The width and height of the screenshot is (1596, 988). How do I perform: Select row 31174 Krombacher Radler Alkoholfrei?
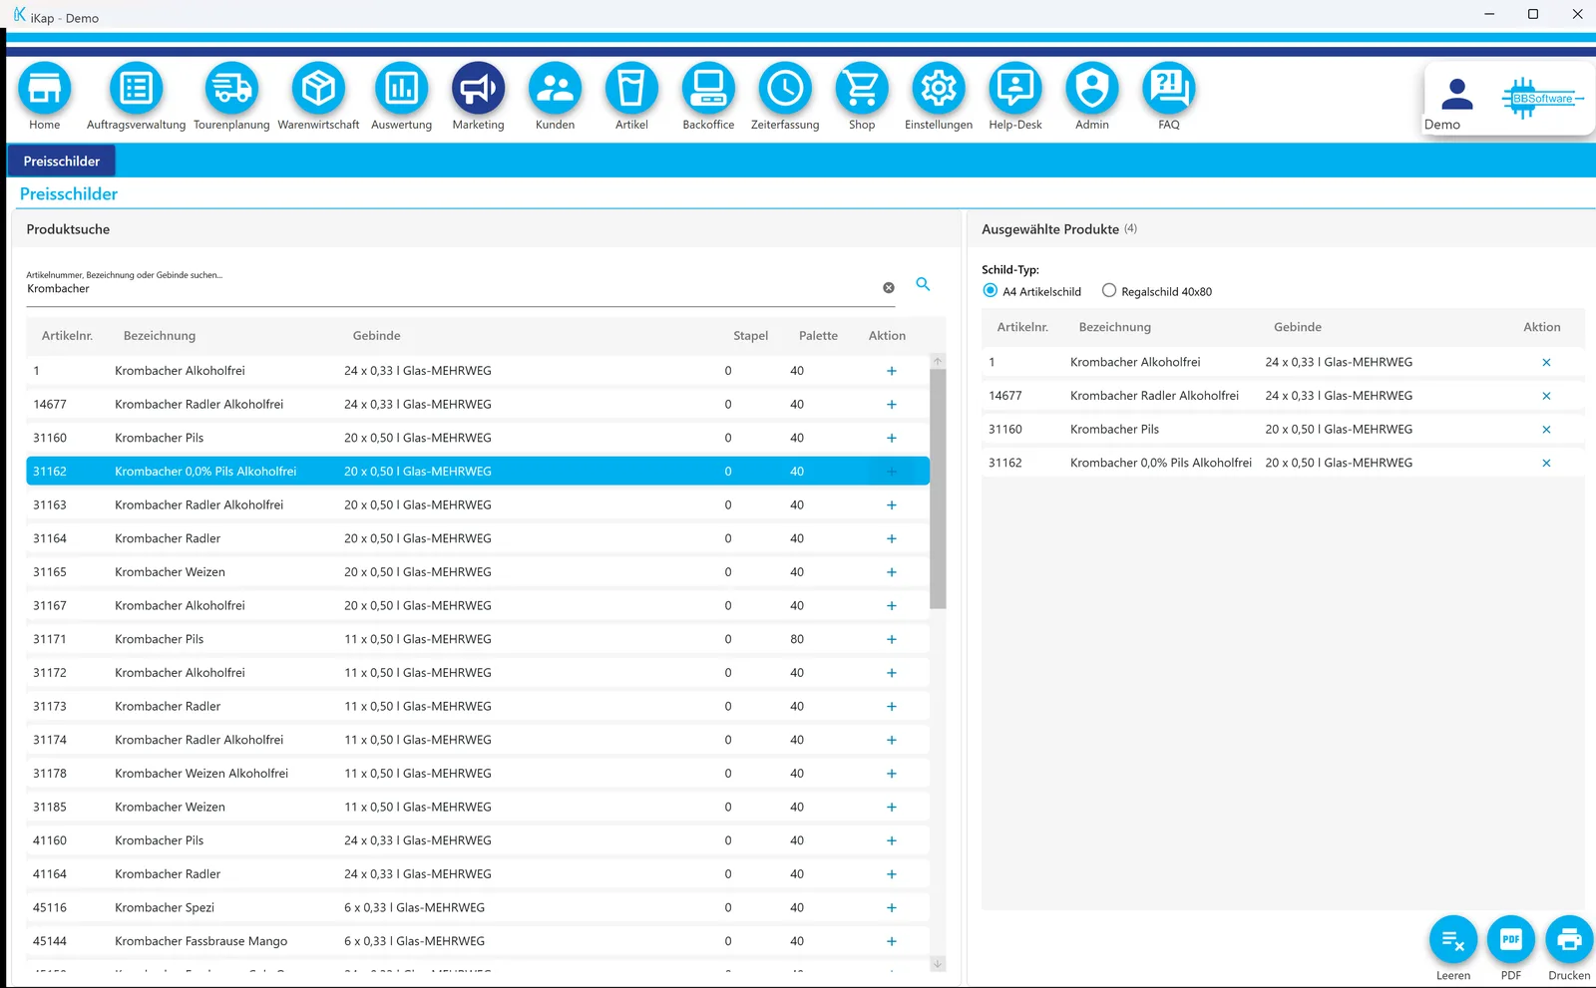478,740
